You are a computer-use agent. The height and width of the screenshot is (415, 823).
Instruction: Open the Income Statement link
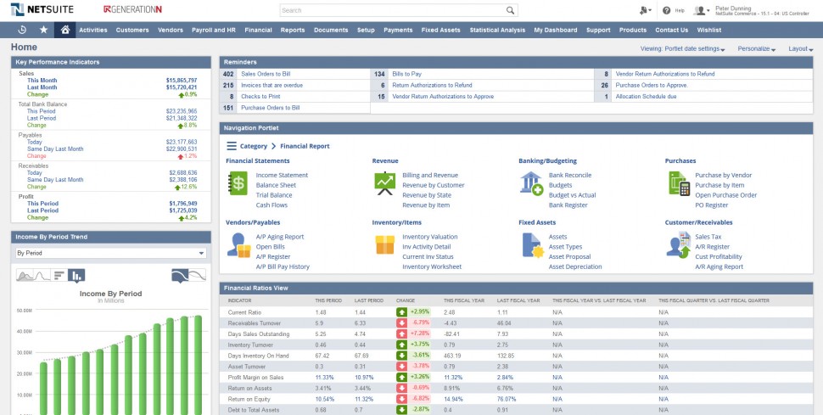pyautogui.click(x=282, y=175)
